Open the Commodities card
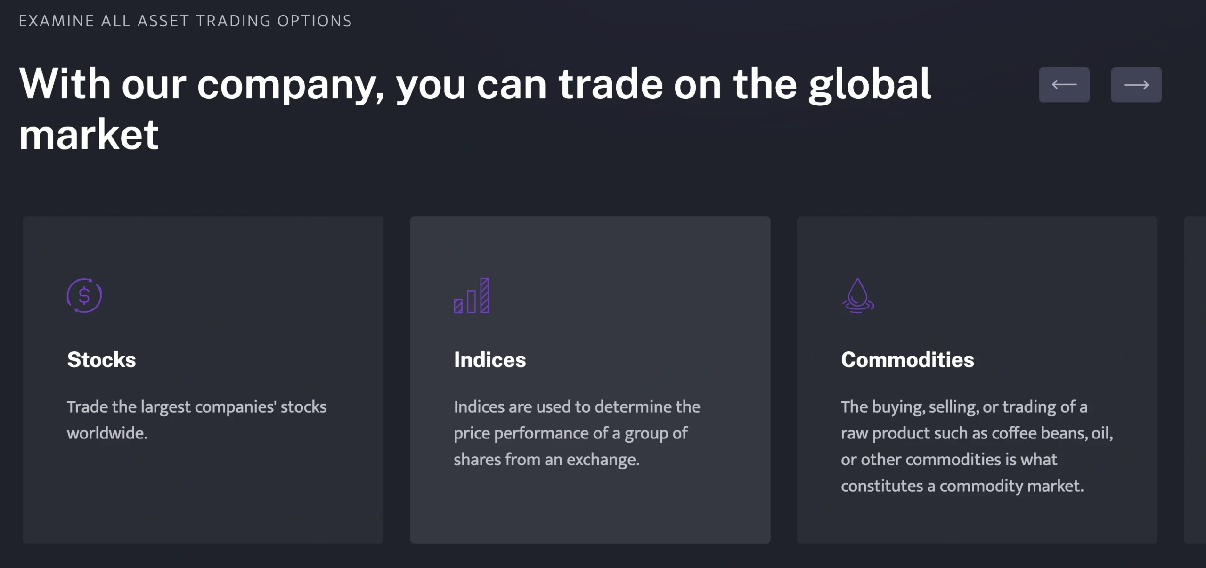This screenshot has height=568, width=1206. point(977,380)
